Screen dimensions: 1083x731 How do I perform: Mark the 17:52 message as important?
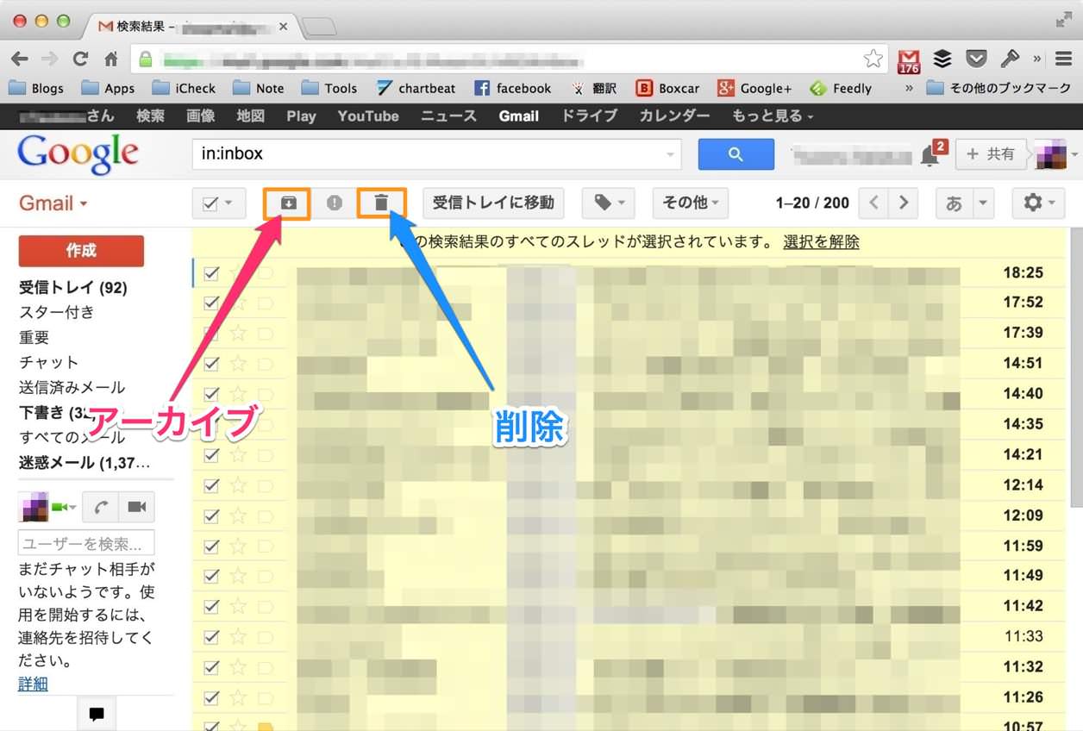(x=265, y=303)
